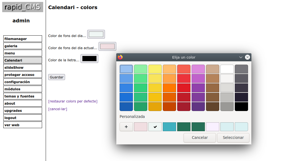Open the filemanager menu item
281x161 pixels.
coord(23,39)
